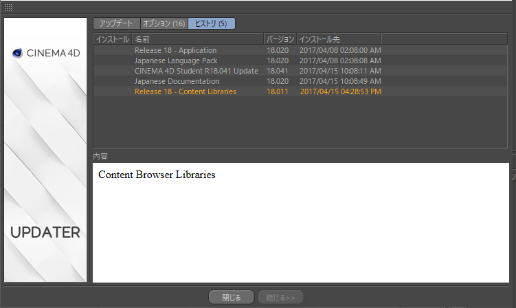
Task: Click date 2017/04/15 10:08:49 AM
Action: pyautogui.click(x=340, y=81)
